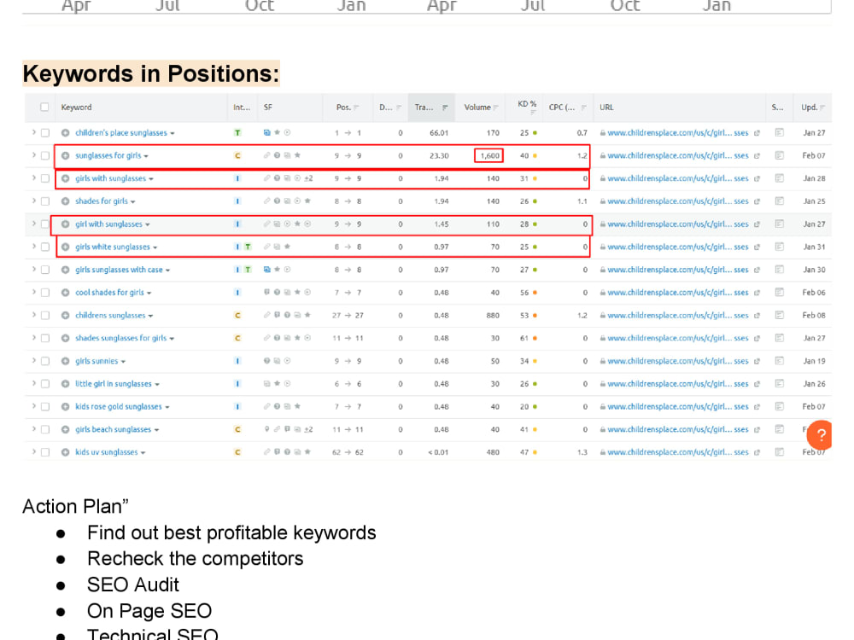The image size is (854, 640).
Task: Sort by CPC column sort icon
Action: tap(583, 108)
